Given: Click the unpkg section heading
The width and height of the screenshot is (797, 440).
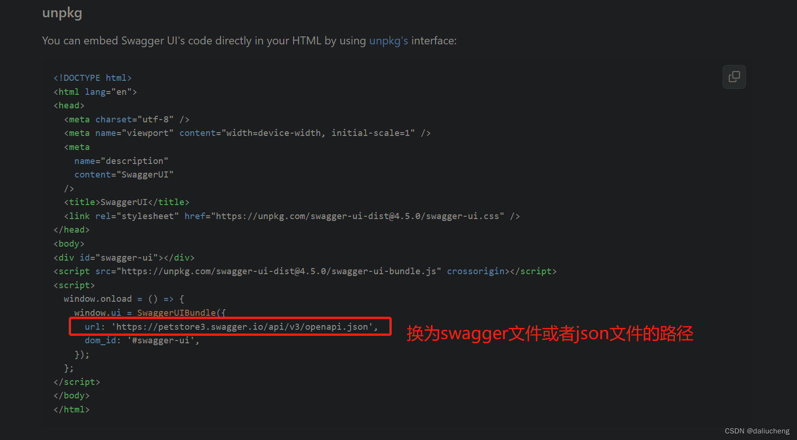Looking at the screenshot, I should pyautogui.click(x=62, y=13).
